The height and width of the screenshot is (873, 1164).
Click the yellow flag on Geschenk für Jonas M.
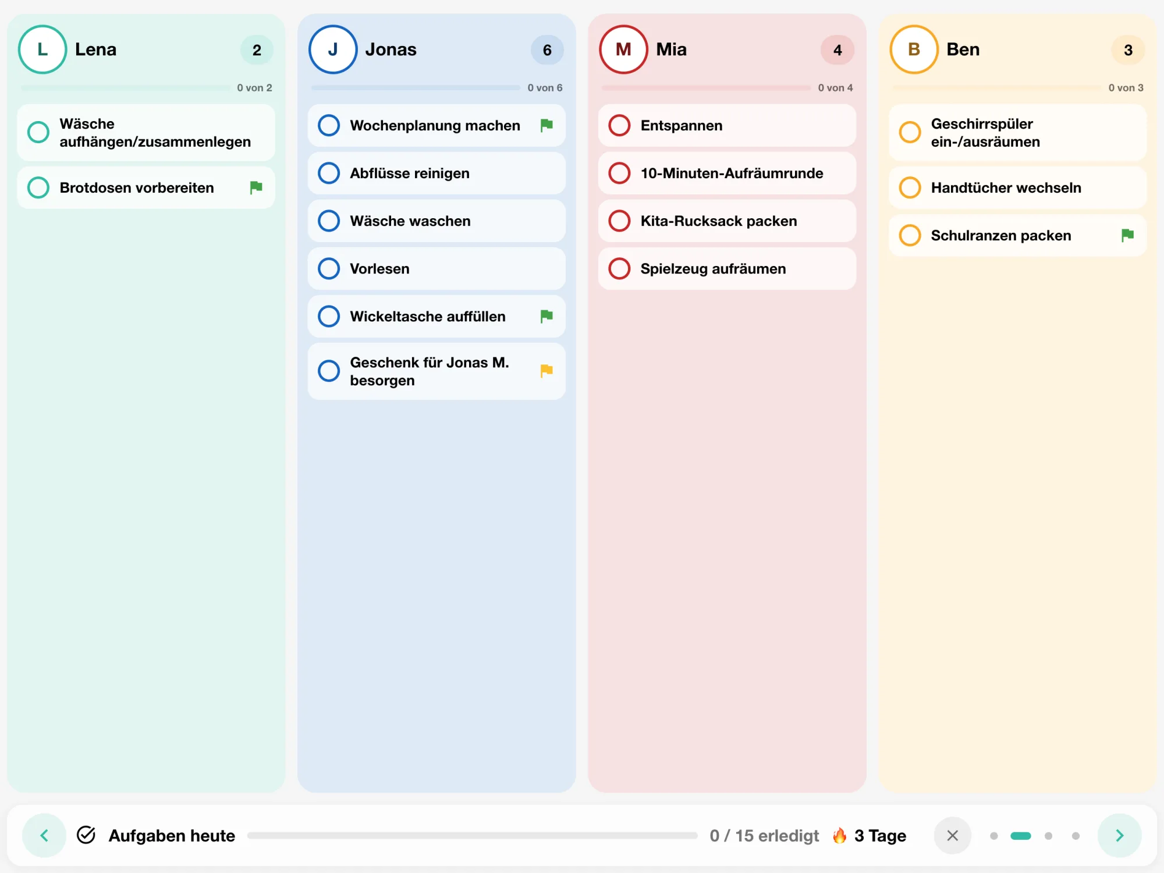coord(546,371)
